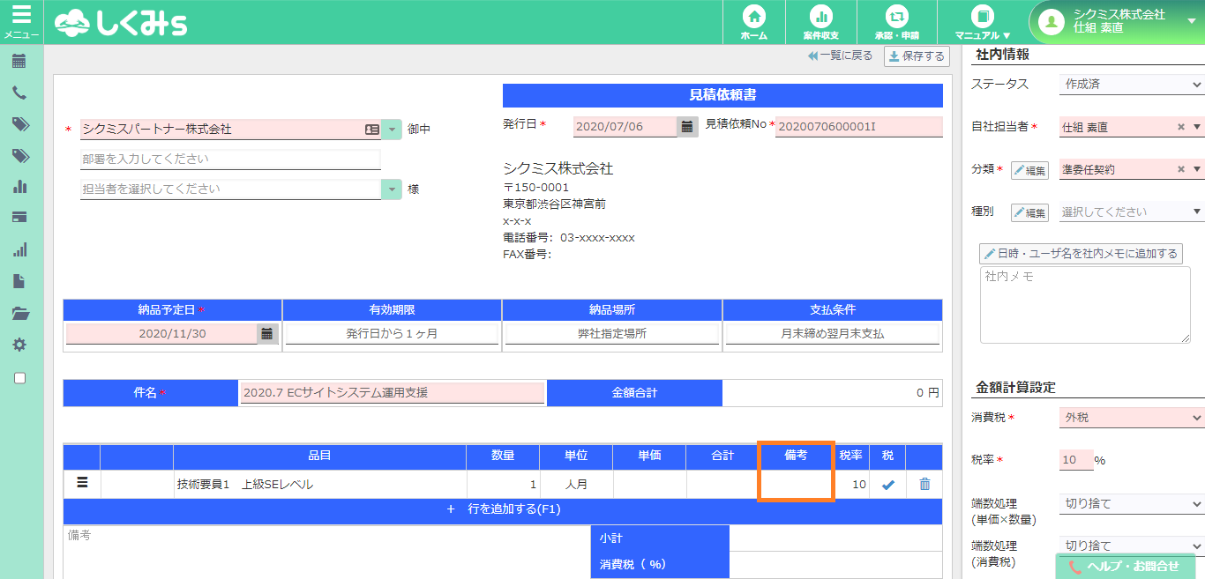Click the 見積依頼No field
This screenshot has width=1205, height=579.
pyautogui.click(x=858, y=126)
